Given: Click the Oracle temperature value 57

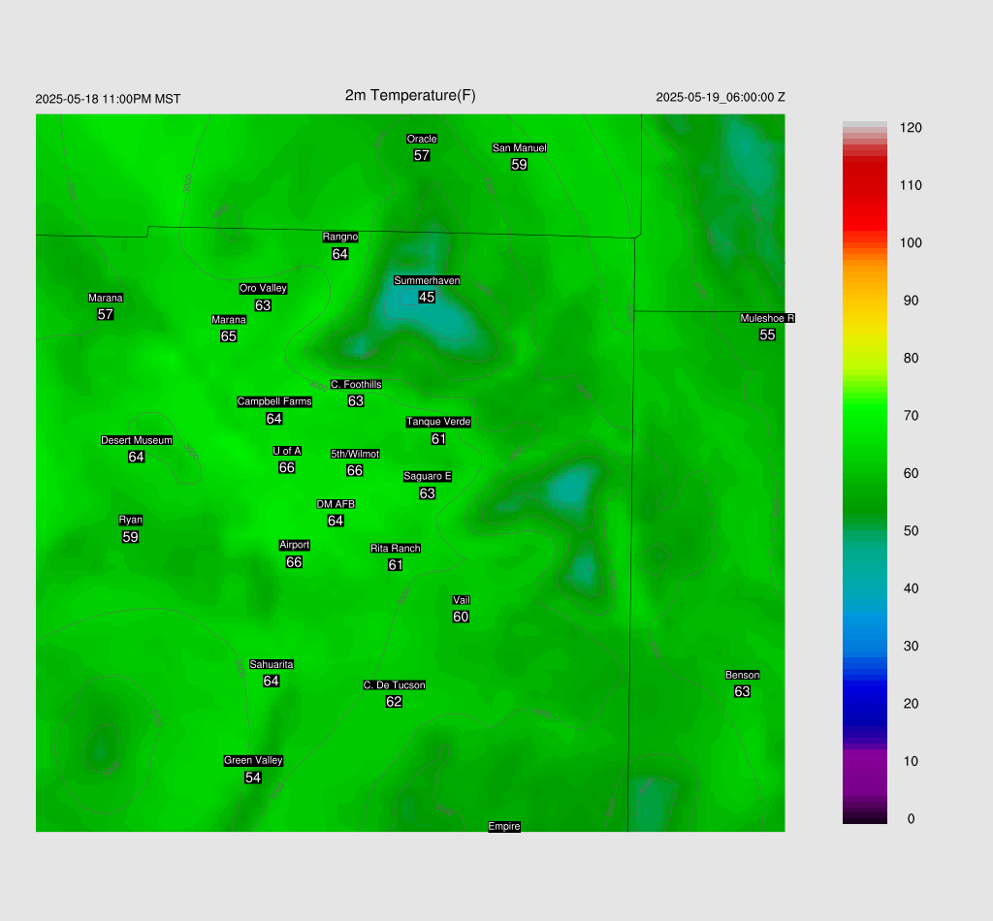Looking at the screenshot, I should pos(422,155).
